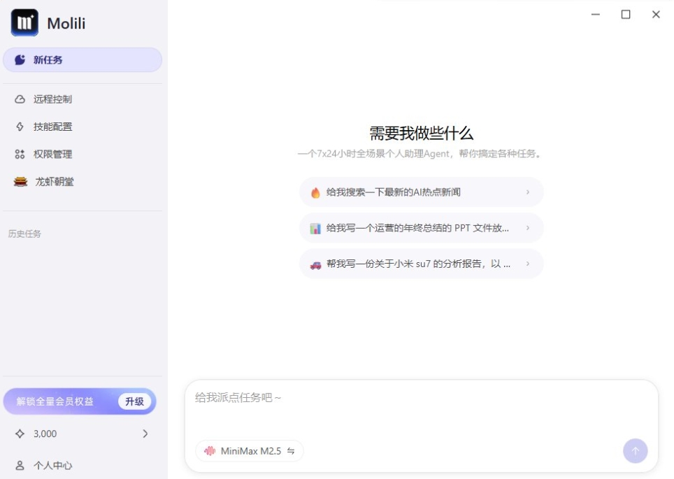674x479 pixels.
Task: Go to 权限管理 permission management
Action: 83,154
